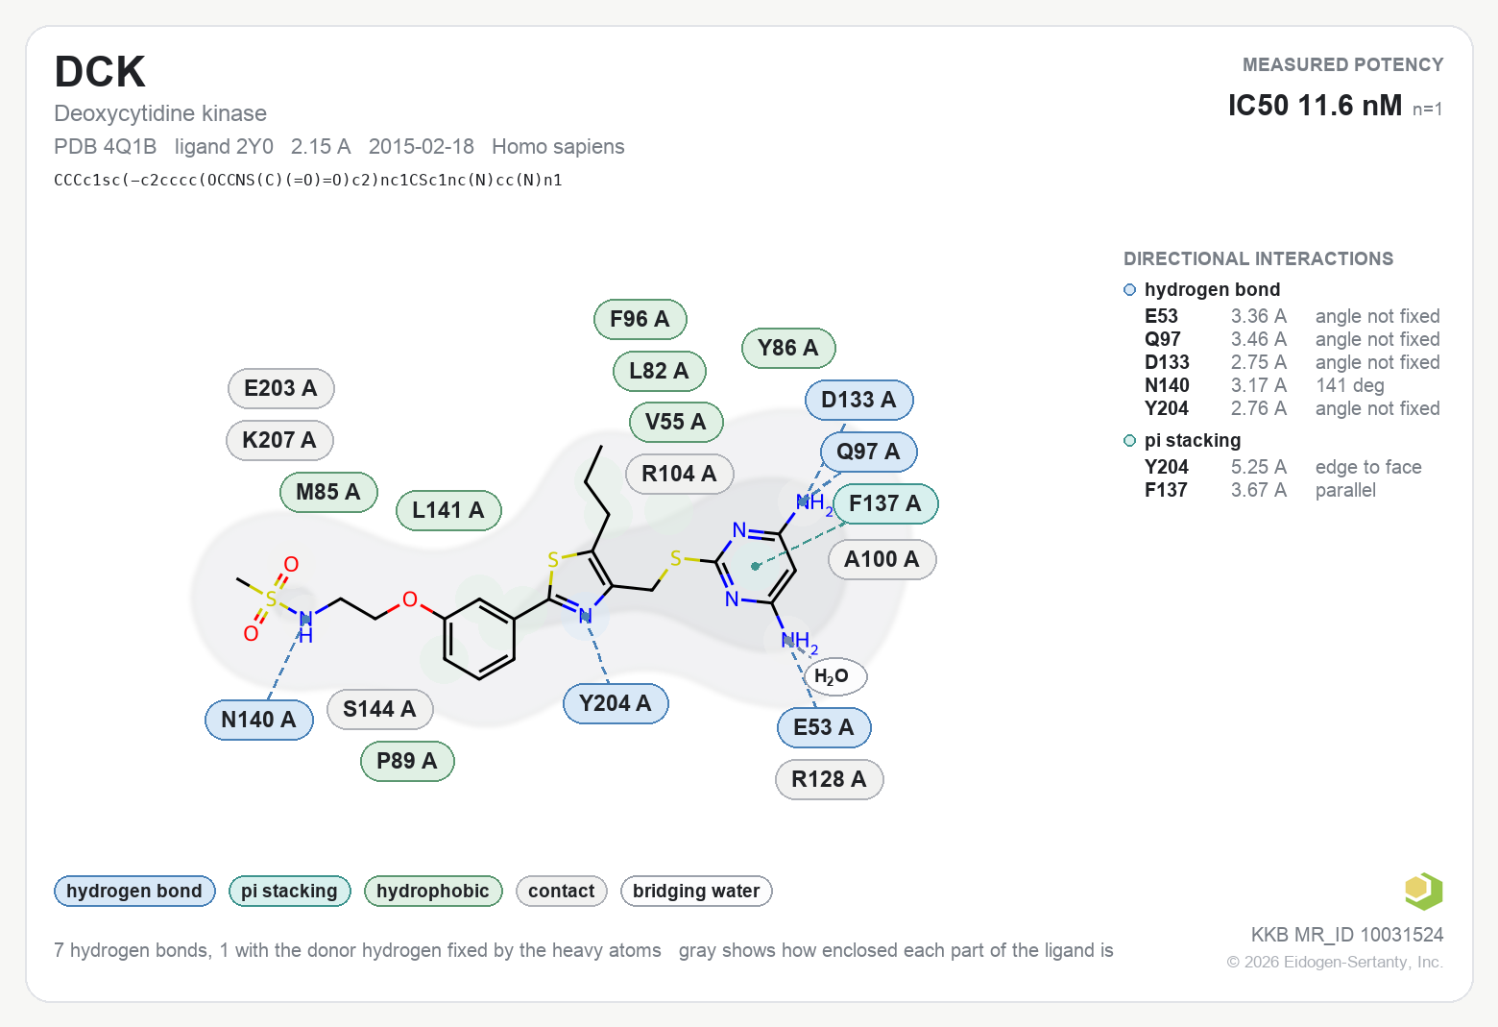Screen dimensions: 1498x1027
Task: Select residue label E53 A
Action: click(824, 727)
